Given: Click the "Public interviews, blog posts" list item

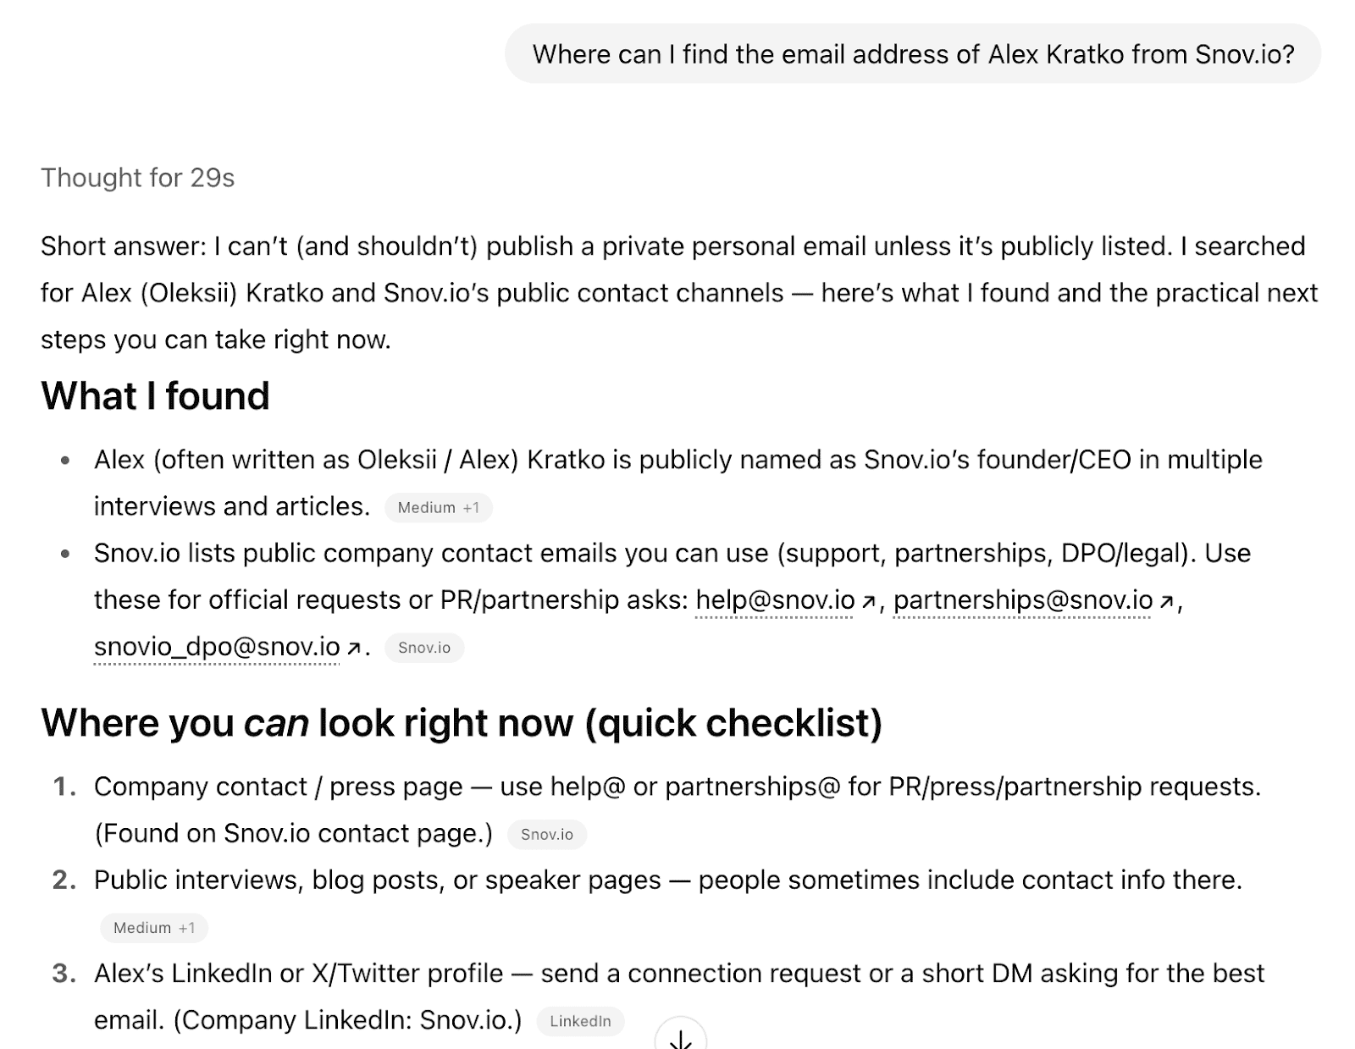Looking at the screenshot, I should tap(667, 881).
